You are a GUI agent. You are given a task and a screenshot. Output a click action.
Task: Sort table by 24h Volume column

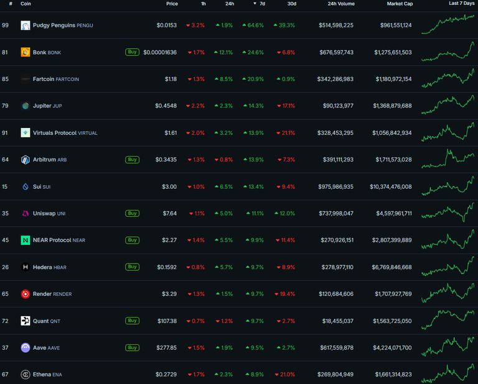(341, 4)
